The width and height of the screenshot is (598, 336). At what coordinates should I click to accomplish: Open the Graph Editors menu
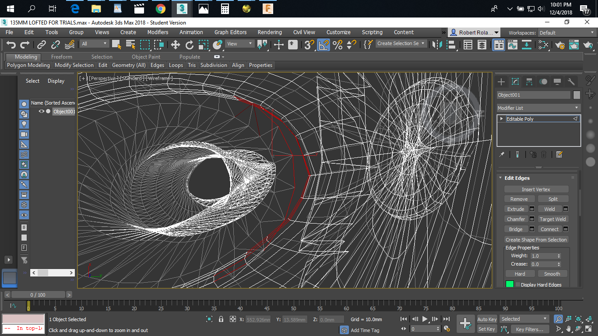pyautogui.click(x=230, y=32)
